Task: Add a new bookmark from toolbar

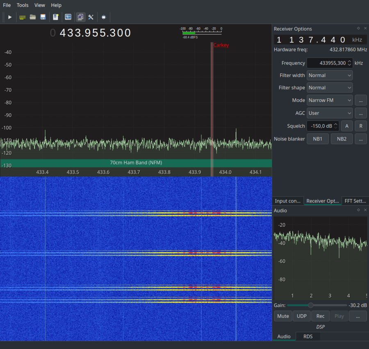Action: point(55,17)
